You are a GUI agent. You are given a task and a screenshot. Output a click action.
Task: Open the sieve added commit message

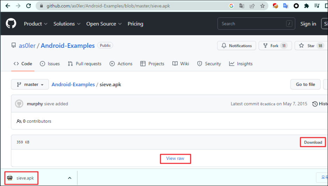[x=56, y=104]
